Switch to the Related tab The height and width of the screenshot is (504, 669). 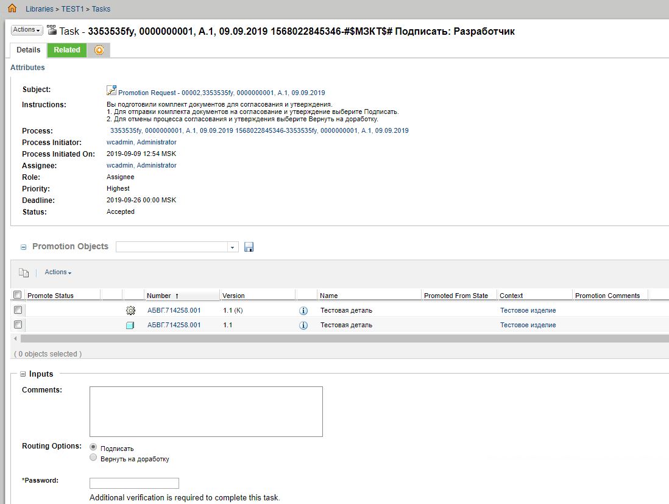(66, 50)
